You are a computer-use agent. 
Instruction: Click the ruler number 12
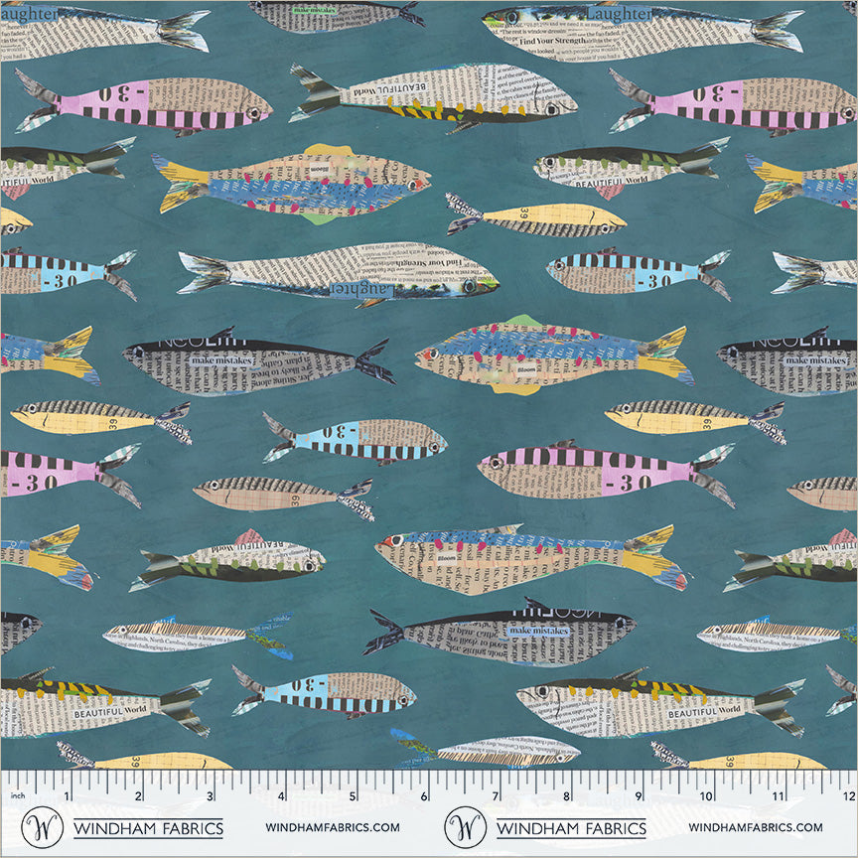(849, 795)
